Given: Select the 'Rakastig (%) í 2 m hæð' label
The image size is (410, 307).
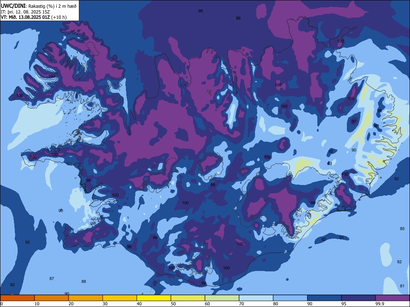Looking at the screenshot, I should (x=52, y=6).
